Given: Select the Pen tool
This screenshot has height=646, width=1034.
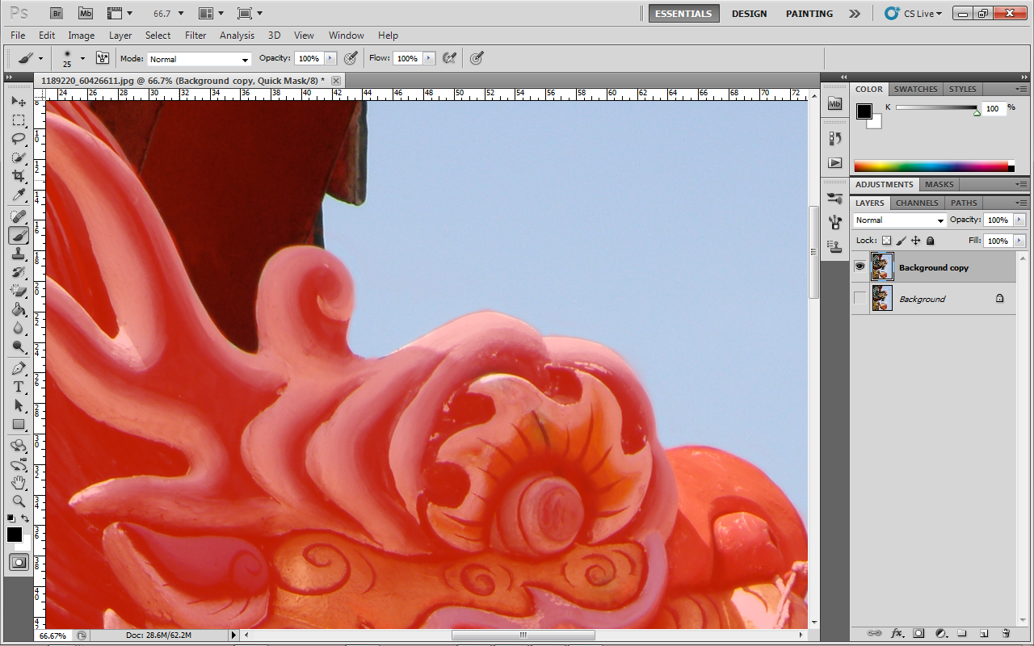Looking at the screenshot, I should pos(19,368).
